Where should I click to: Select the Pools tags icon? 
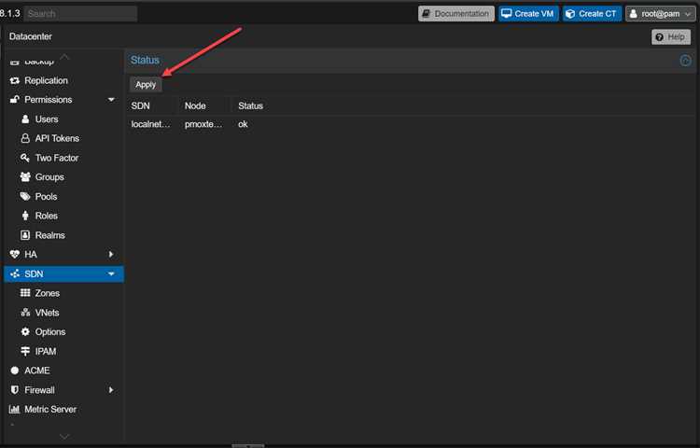pos(25,196)
